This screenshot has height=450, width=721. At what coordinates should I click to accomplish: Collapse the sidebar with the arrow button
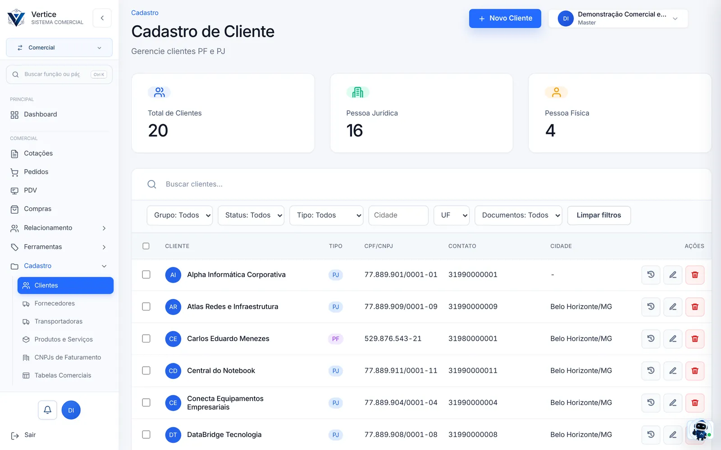(x=102, y=18)
